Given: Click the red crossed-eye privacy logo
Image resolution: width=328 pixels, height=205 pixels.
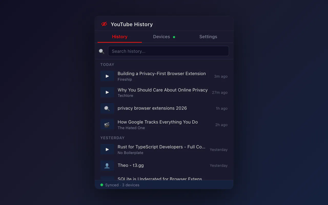Looking at the screenshot, I should [x=104, y=24].
